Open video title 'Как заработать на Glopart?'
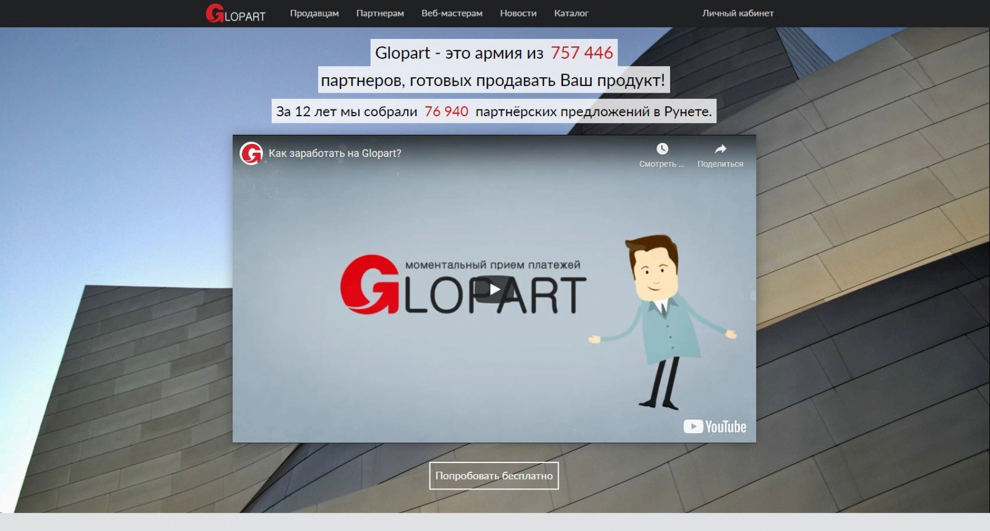The image size is (990, 531). pyautogui.click(x=335, y=153)
